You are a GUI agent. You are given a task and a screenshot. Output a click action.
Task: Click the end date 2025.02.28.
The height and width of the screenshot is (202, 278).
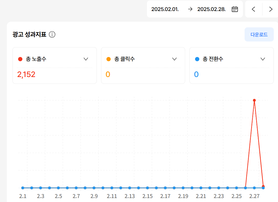[x=211, y=9]
